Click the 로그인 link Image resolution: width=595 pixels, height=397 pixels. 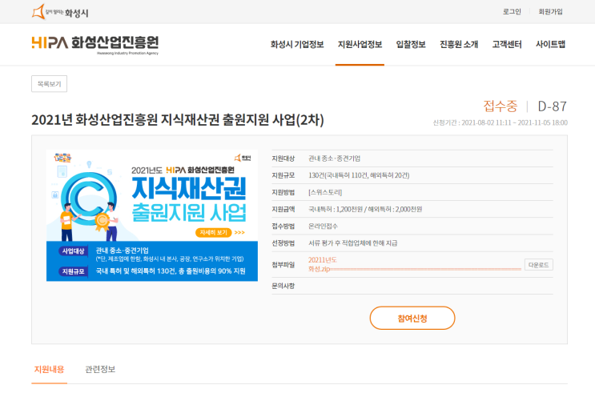[x=512, y=12]
